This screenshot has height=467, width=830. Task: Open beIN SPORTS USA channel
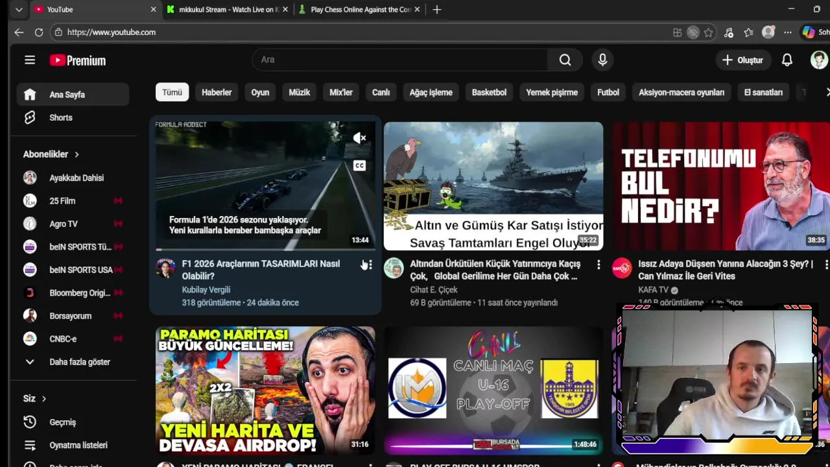click(x=73, y=270)
